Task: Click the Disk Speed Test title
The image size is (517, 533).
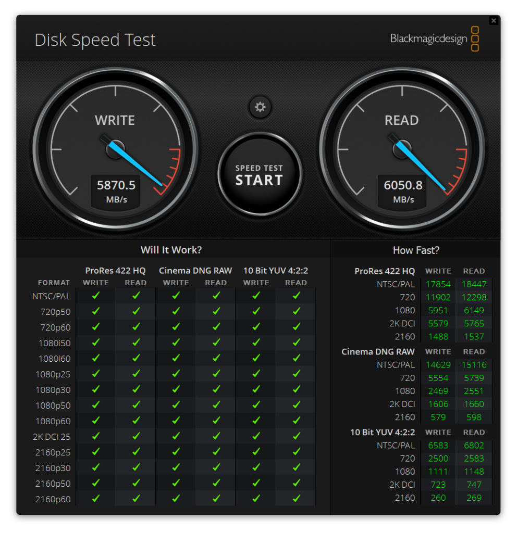Action: tap(95, 40)
